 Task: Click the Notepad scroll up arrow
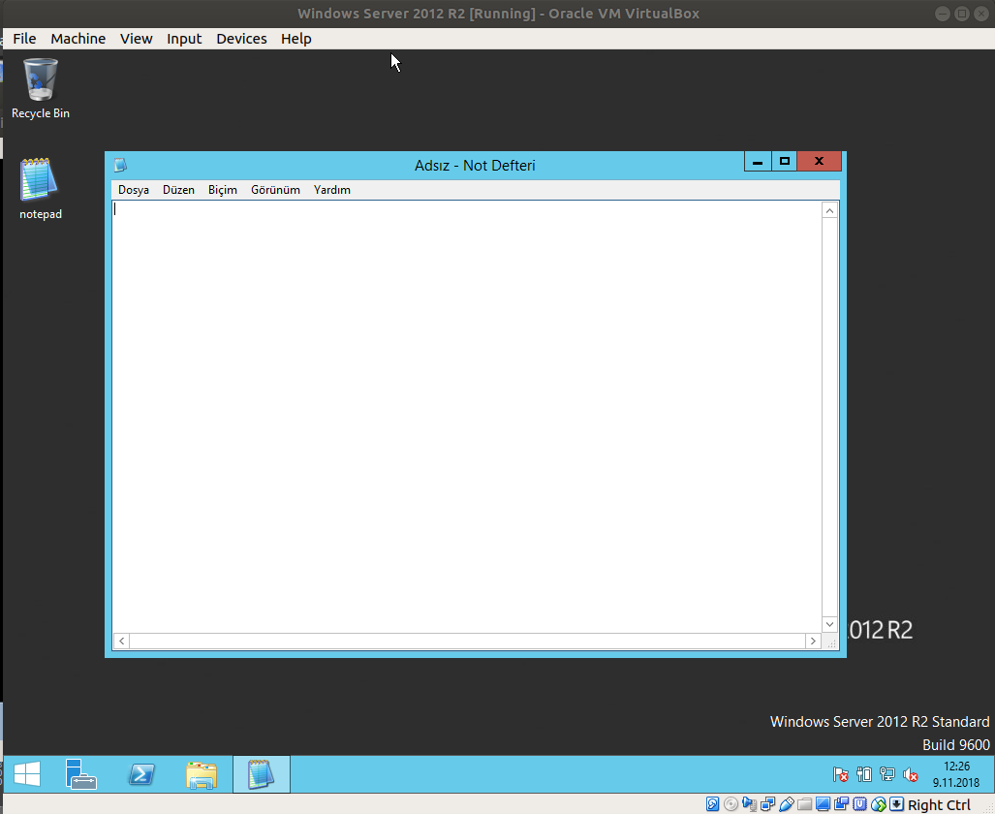[x=829, y=210]
